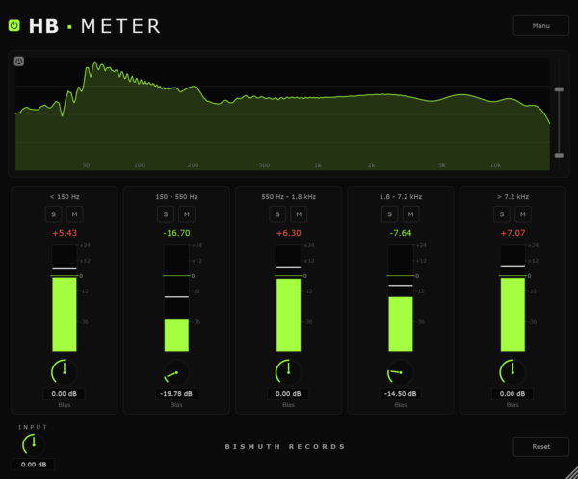Click the BISMUTH RECORDS logo text
Image resolution: width=578 pixels, height=479 pixels.
[285, 446]
